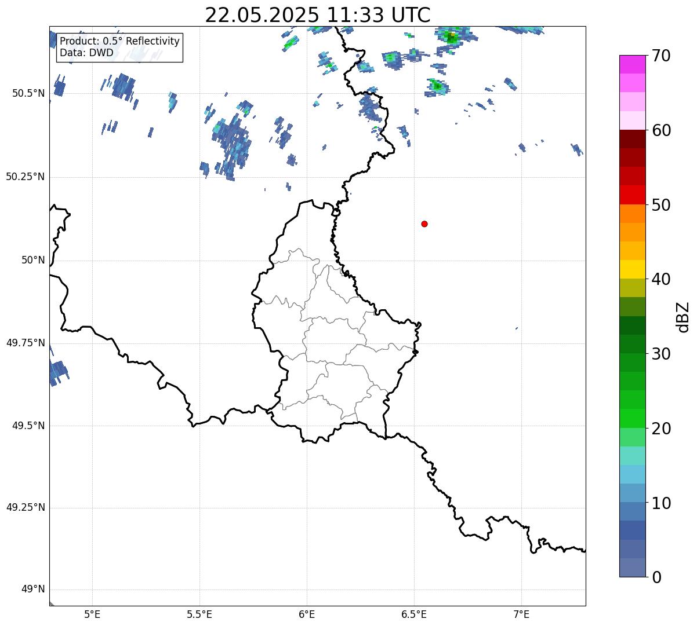Click the 49.5°N latitude label
Image resolution: width=697 pixels, height=626 pixels.
[x=28, y=426]
